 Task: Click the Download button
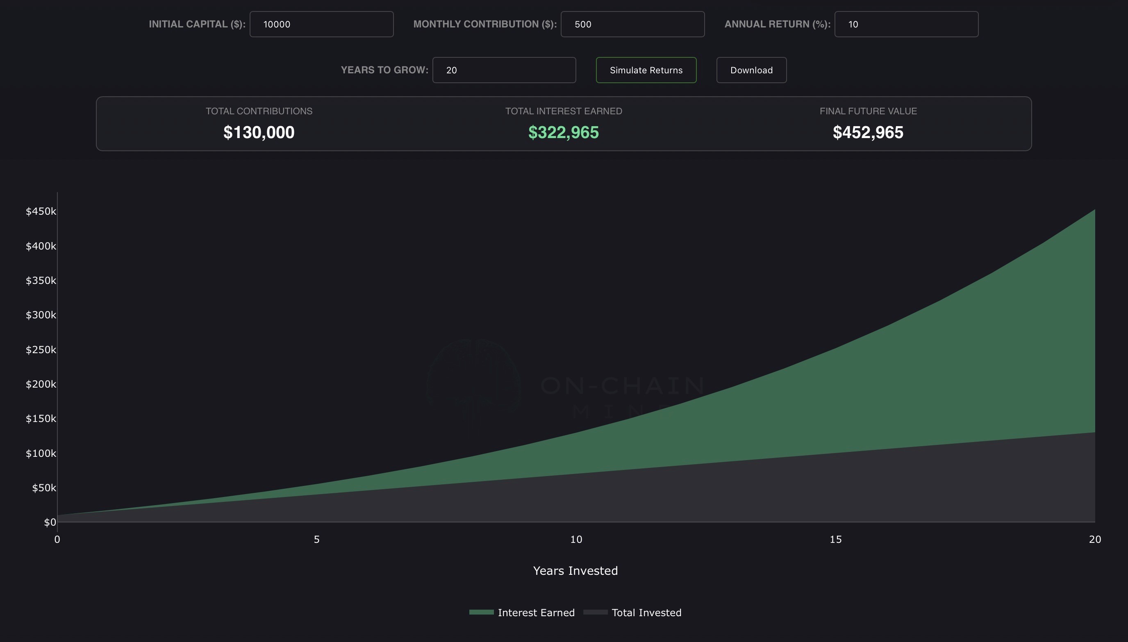pyautogui.click(x=751, y=70)
